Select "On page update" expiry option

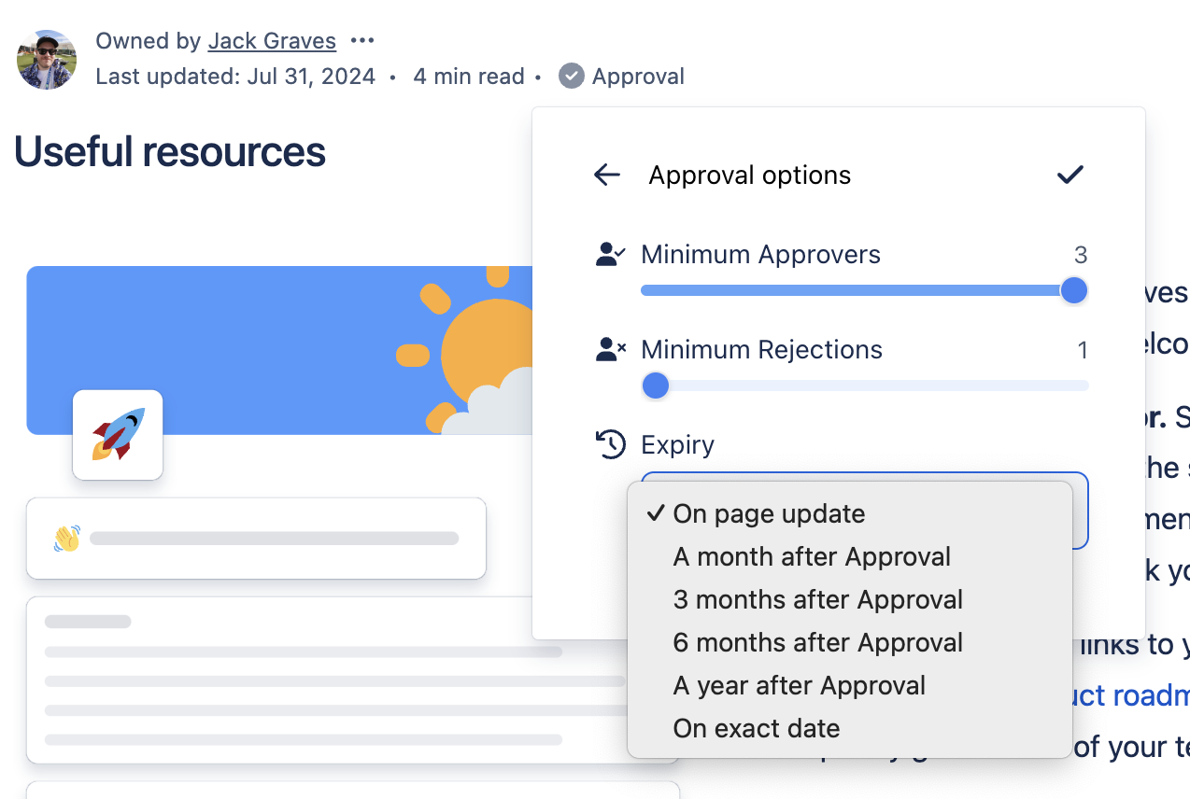point(769,513)
